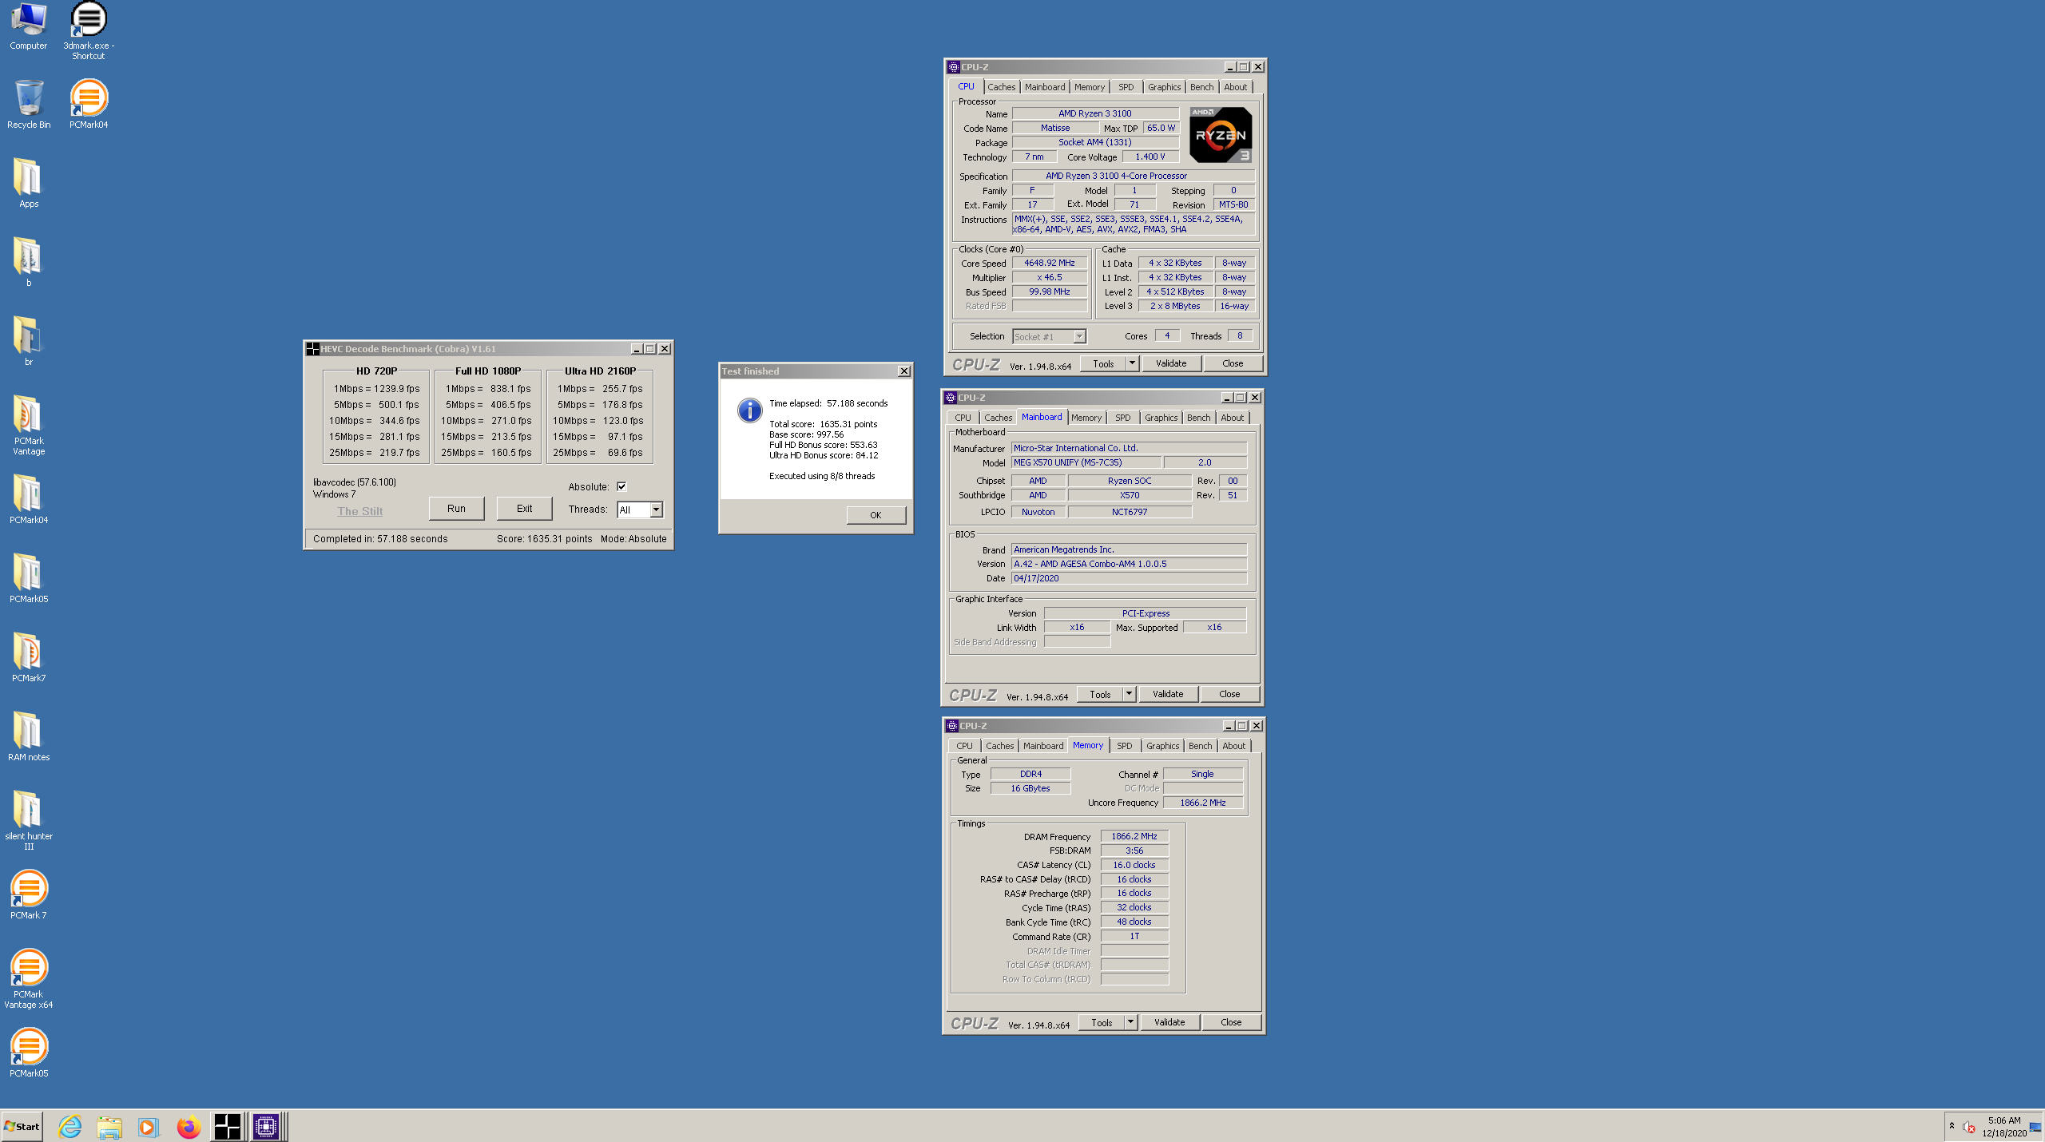Switch to SPD tab in top CPU-Z
Viewport: 2045px width, 1142px height.
(x=1126, y=87)
